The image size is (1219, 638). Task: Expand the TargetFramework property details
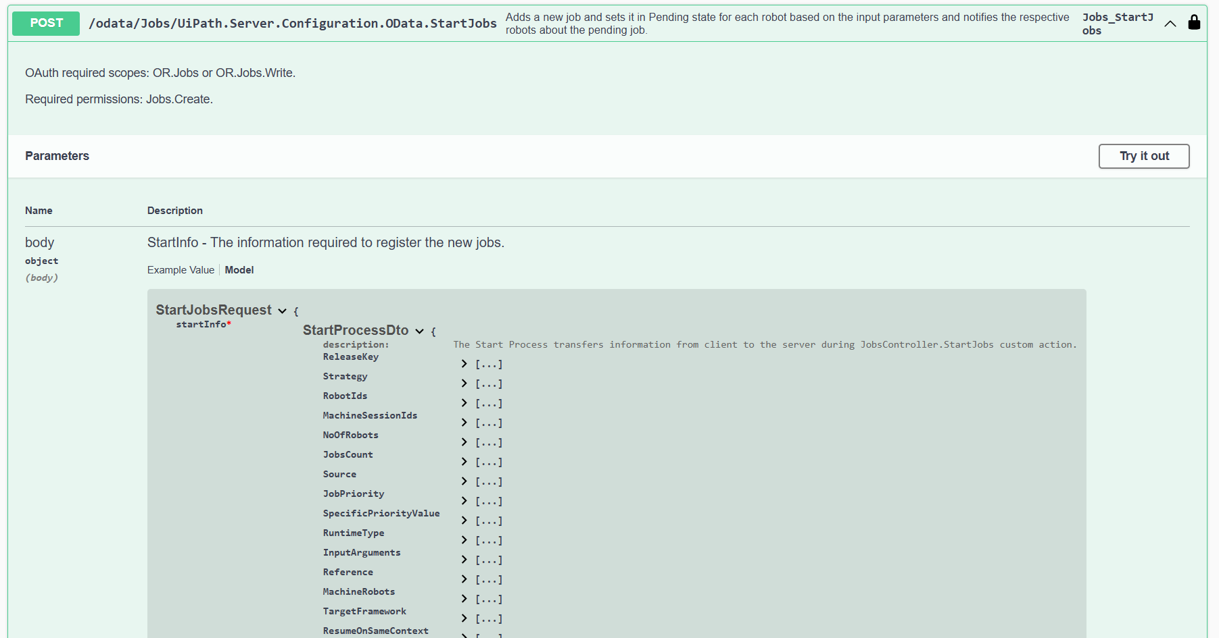[x=464, y=618]
